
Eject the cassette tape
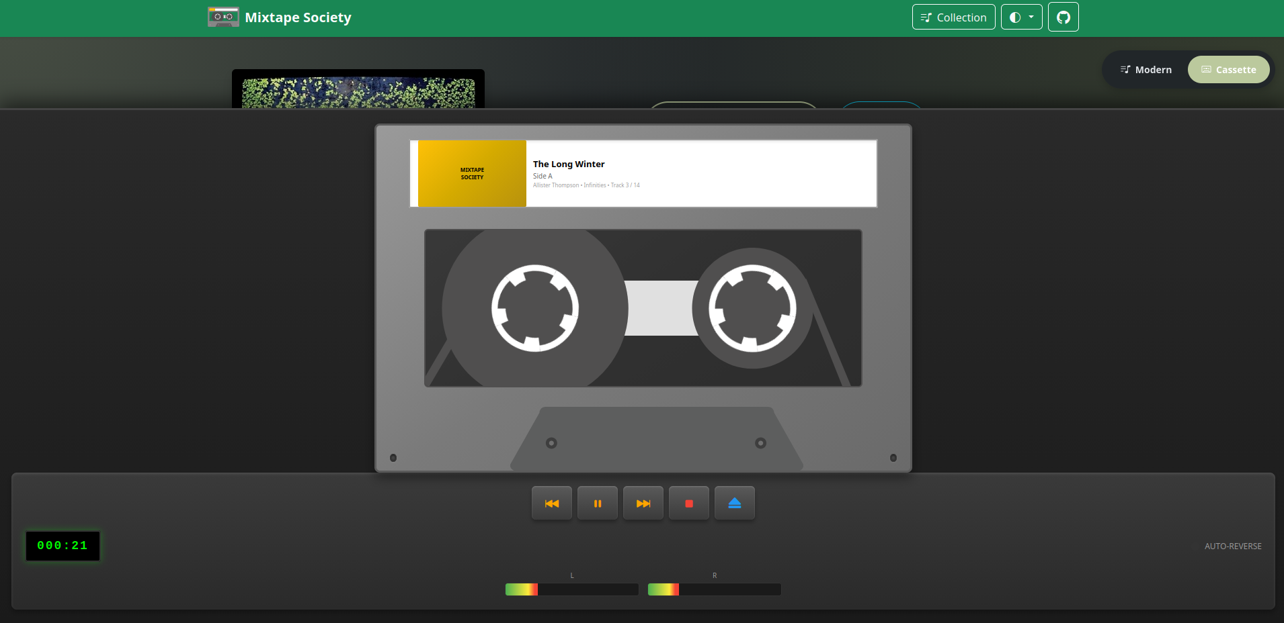[734, 504]
